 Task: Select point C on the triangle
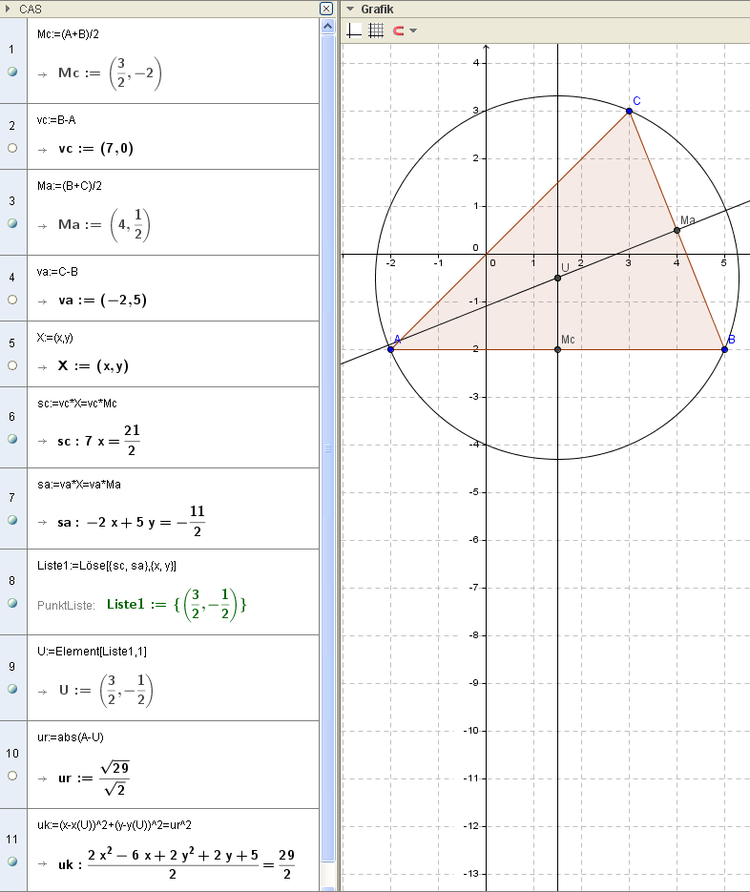[629, 112]
